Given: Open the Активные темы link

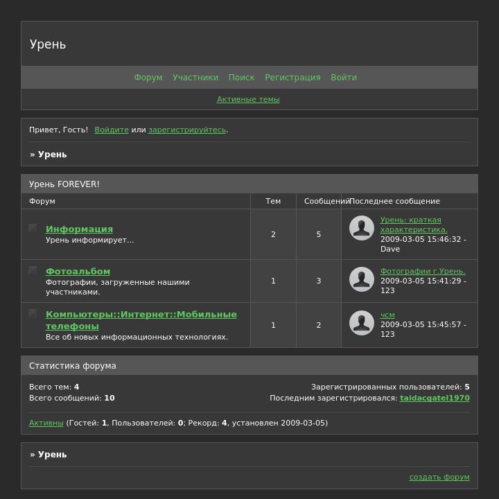Looking at the screenshot, I should 248,99.
